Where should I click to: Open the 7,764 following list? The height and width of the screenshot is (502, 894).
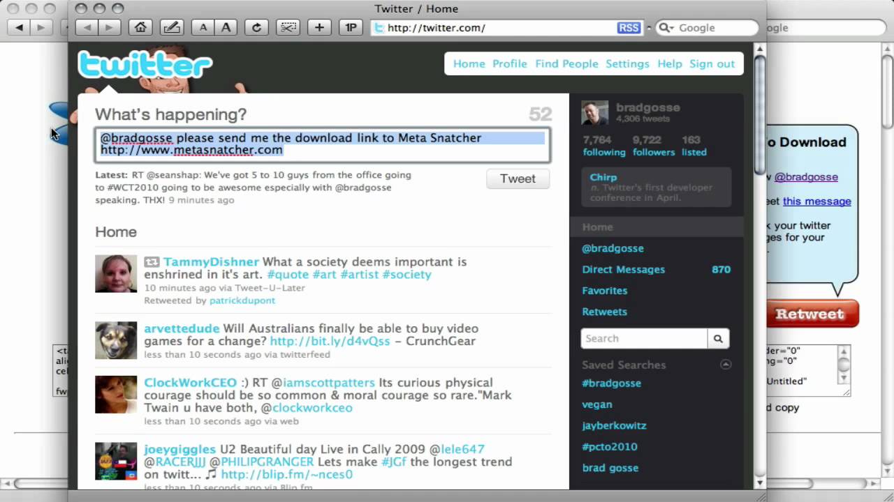click(x=604, y=146)
